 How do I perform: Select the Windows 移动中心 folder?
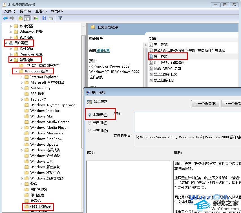pyautogui.click(x=45, y=173)
